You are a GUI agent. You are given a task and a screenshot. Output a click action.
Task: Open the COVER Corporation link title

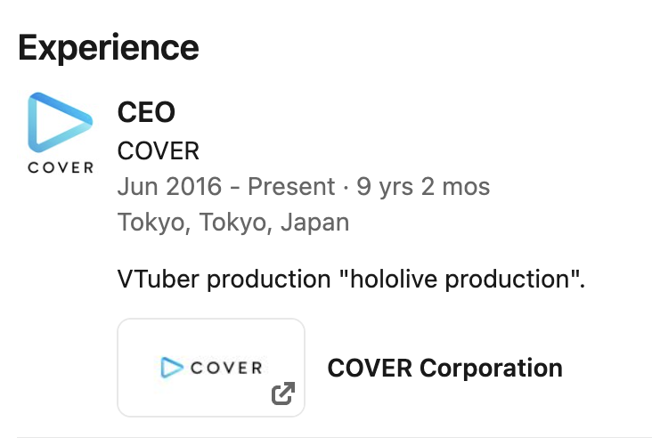point(445,369)
